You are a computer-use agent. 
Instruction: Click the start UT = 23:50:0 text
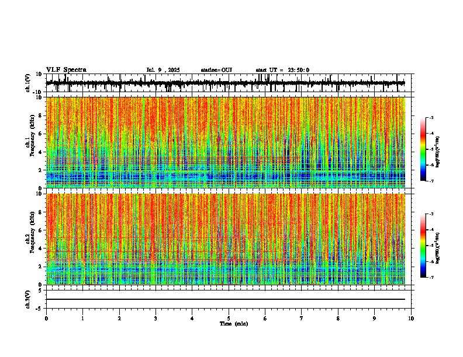tap(282, 70)
